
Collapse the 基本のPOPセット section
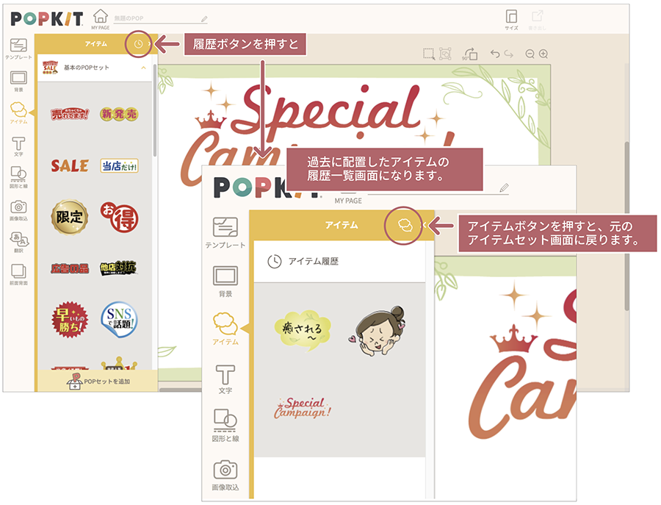(143, 68)
